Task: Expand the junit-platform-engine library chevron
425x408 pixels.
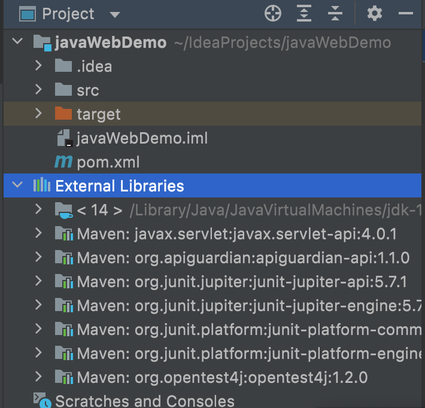Action: tap(38, 352)
